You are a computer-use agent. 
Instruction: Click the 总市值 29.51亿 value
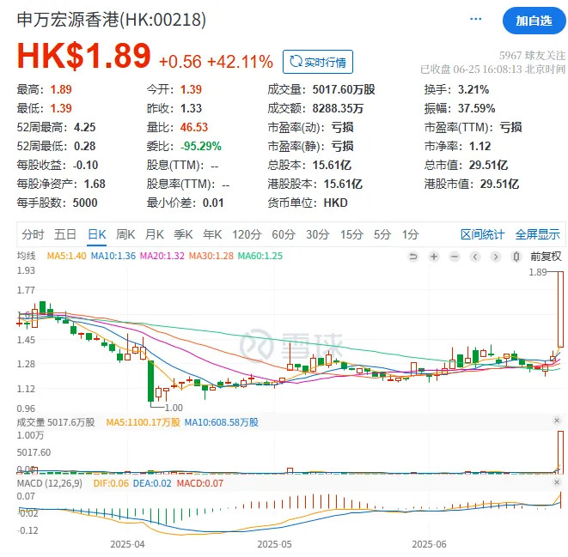coord(488,165)
